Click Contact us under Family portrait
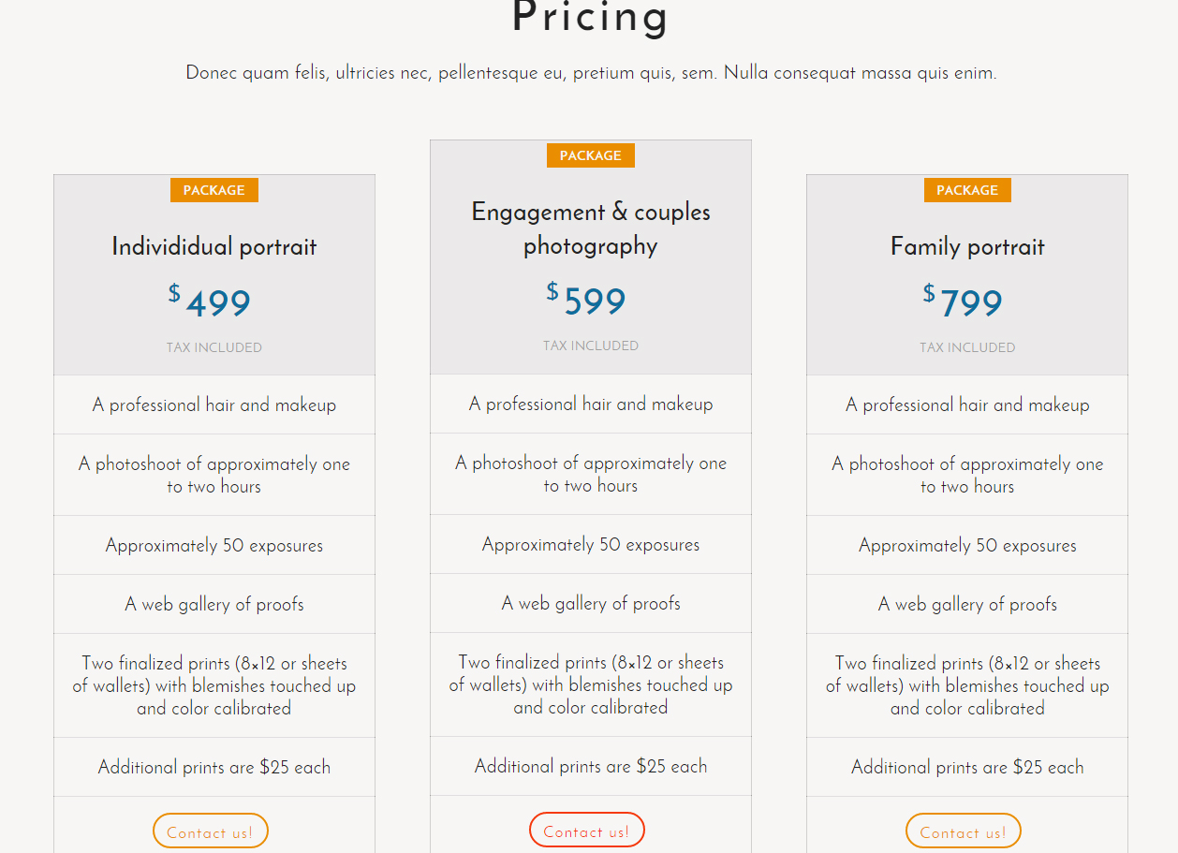1178x853 pixels. coord(963,831)
